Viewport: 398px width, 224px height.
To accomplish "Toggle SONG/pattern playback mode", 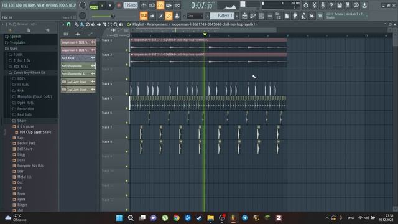I will coord(94,6).
